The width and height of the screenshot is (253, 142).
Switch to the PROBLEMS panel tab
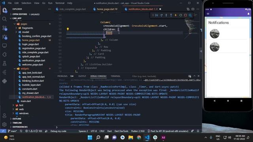62,76
